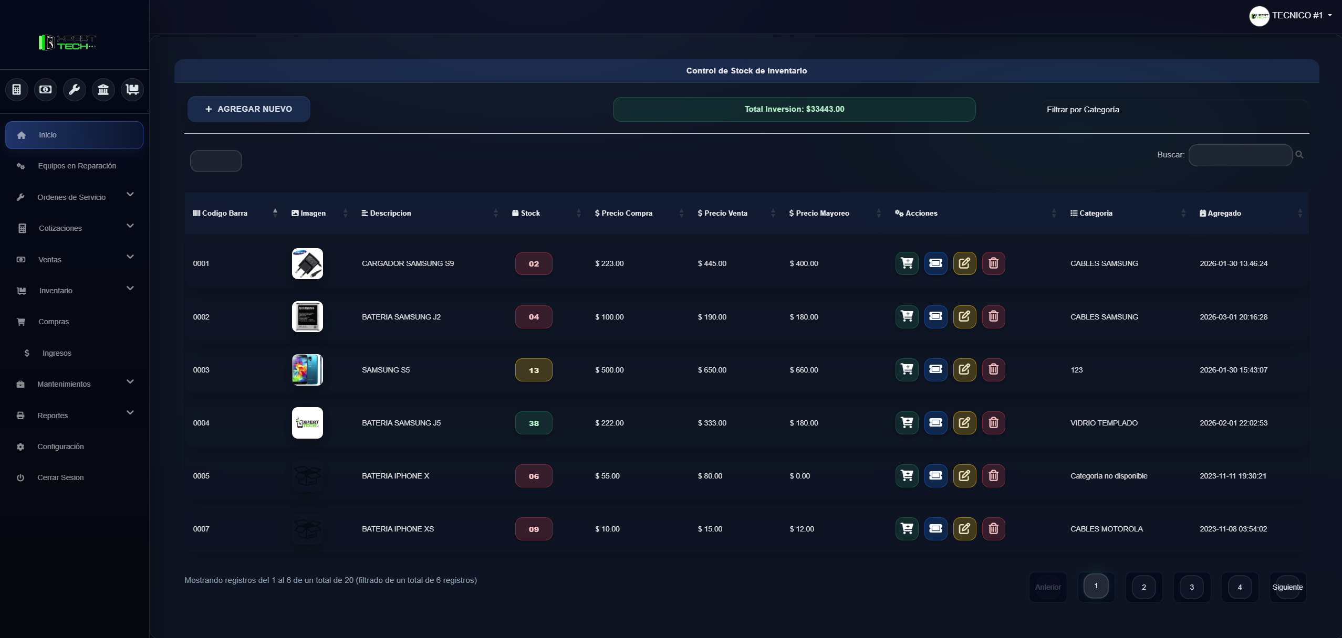
Task: Open Filtrar por Categoría dropdown
Action: (1174, 110)
